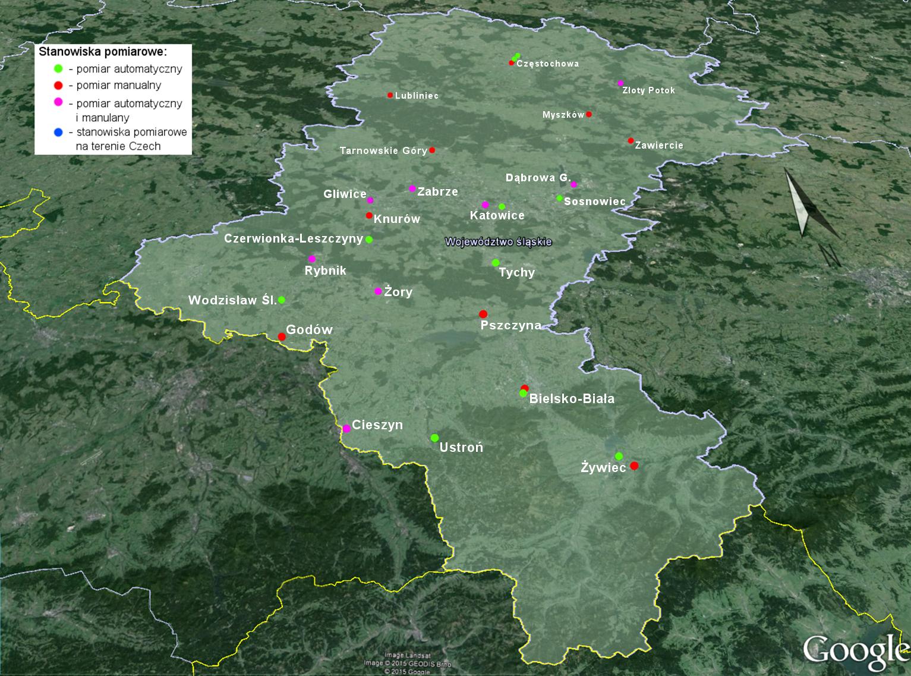
Task: Click the Dąbrowa G. label
Action: click(x=538, y=178)
